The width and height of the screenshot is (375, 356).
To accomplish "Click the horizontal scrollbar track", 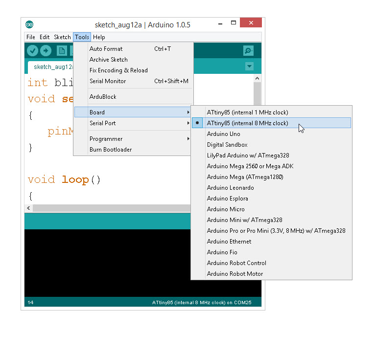I will tap(112, 208).
